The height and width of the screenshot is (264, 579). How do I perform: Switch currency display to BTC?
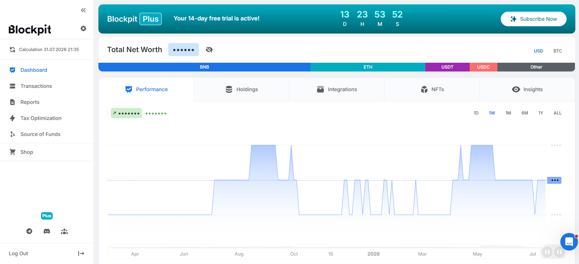coord(557,51)
